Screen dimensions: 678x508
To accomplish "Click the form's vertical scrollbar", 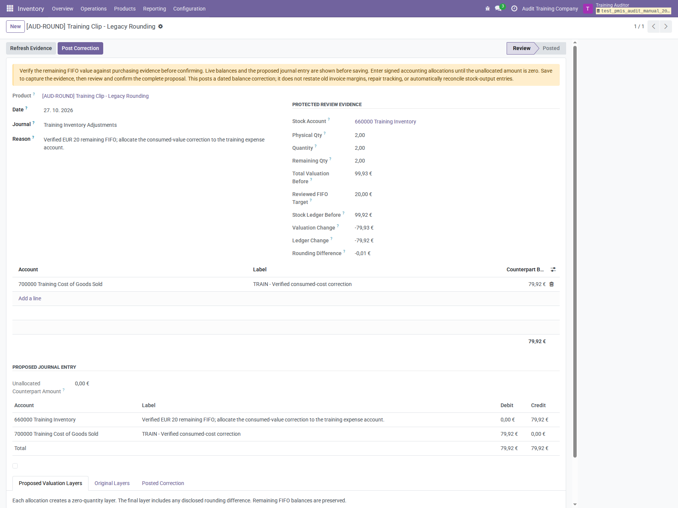I will click(x=575, y=251).
